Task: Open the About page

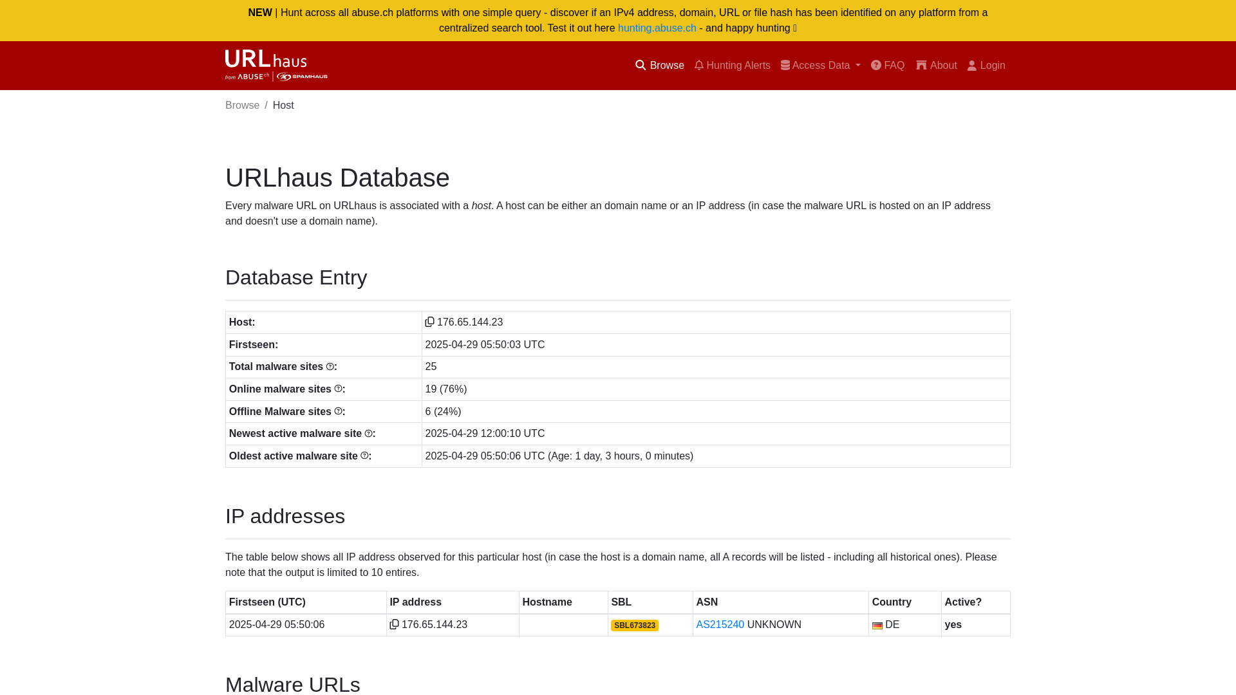Action: (937, 66)
